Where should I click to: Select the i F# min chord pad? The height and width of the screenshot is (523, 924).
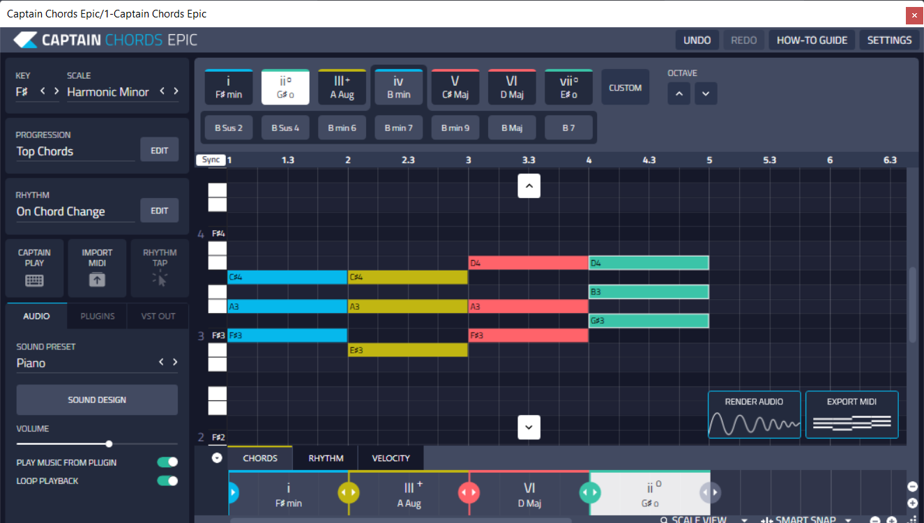[x=228, y=87]
